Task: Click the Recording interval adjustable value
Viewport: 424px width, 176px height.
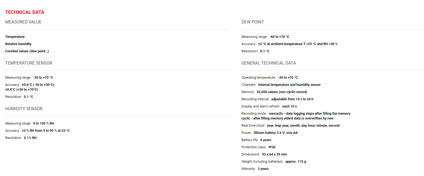Action: pyautogui.click(x=292, y=99)
